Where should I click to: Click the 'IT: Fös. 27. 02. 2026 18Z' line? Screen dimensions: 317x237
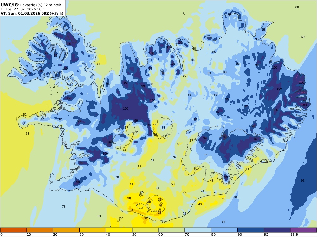tap(22, 9)
